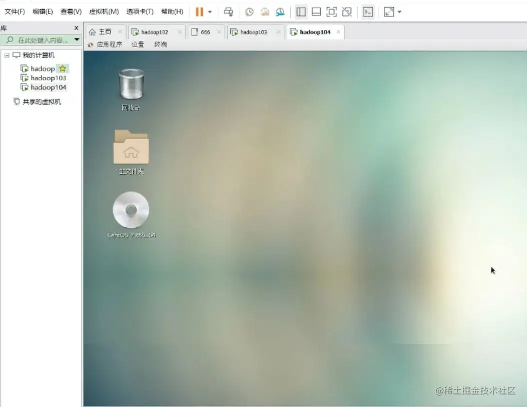
Task: Select 我的计算机 in the library
Action: [39, 55]
